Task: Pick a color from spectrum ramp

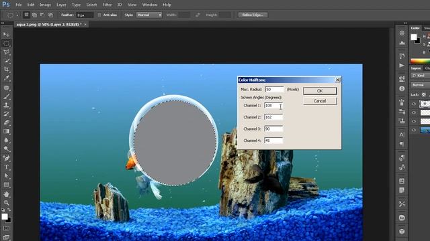Action: [420, 61]
